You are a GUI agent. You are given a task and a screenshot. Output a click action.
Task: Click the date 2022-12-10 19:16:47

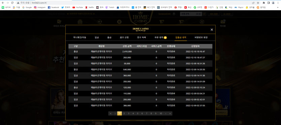(195, 51)
